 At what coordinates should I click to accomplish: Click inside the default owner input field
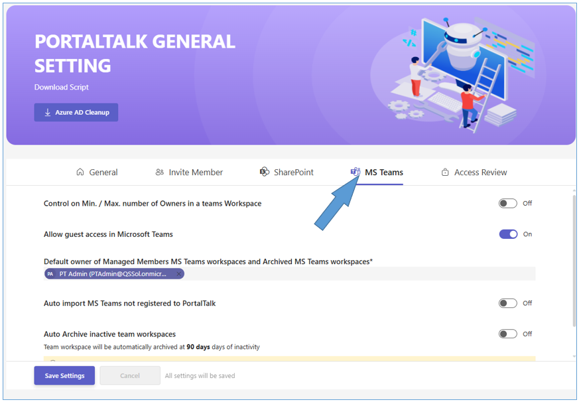(x=358, y=274)
